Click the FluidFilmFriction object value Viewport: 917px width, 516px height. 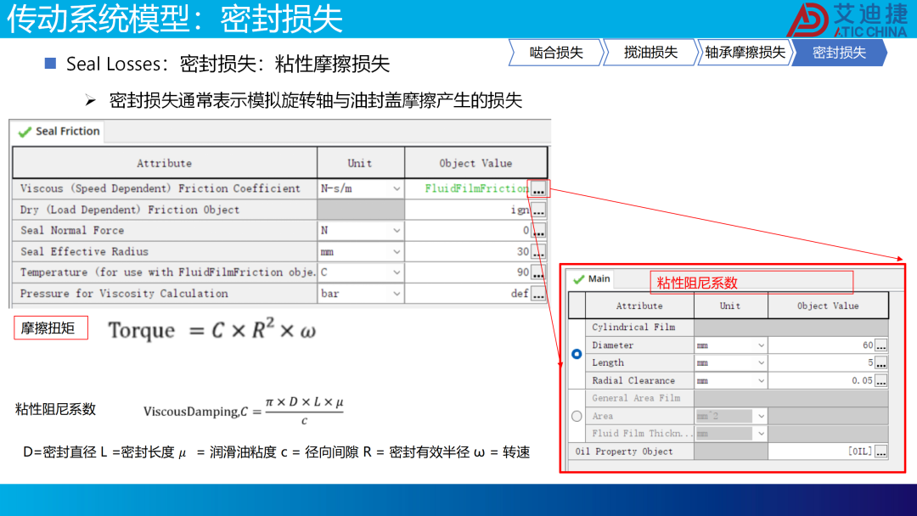pyautogui.click(x=476, y=188)
